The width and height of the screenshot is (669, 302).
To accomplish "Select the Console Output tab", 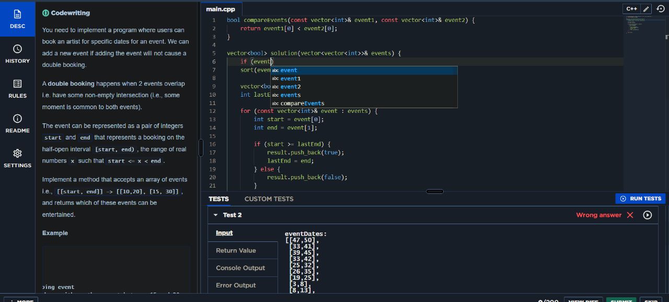I will 243,268.
